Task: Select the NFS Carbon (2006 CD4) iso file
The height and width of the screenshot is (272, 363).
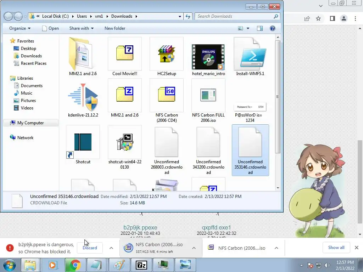Action: click(x=167, y=101)
